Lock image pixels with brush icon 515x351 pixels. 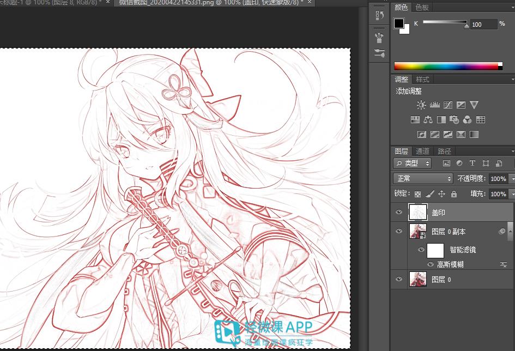[429, 194]
